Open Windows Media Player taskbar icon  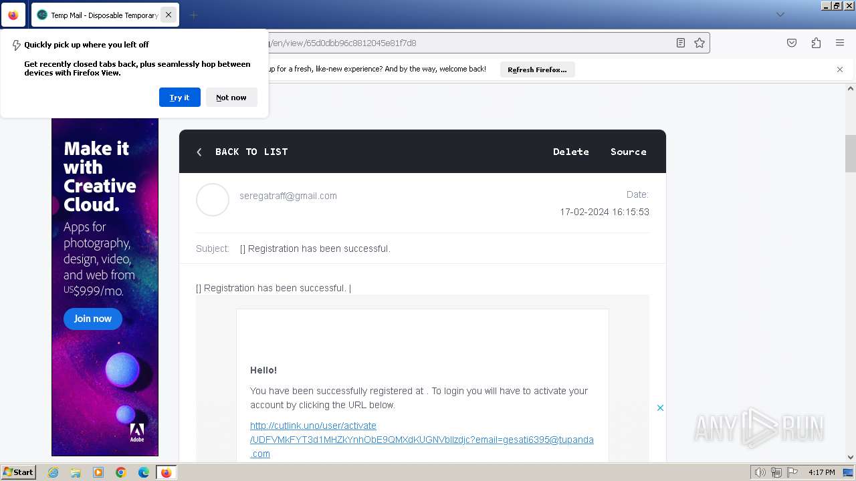click(98, 472)
